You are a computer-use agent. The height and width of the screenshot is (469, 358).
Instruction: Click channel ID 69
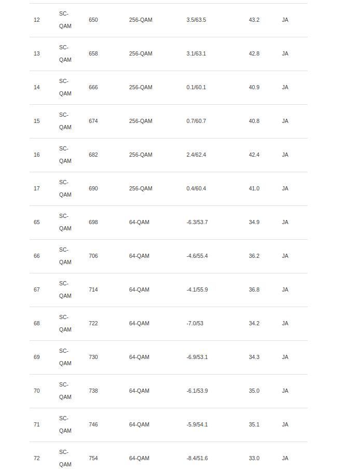(36, 357)
